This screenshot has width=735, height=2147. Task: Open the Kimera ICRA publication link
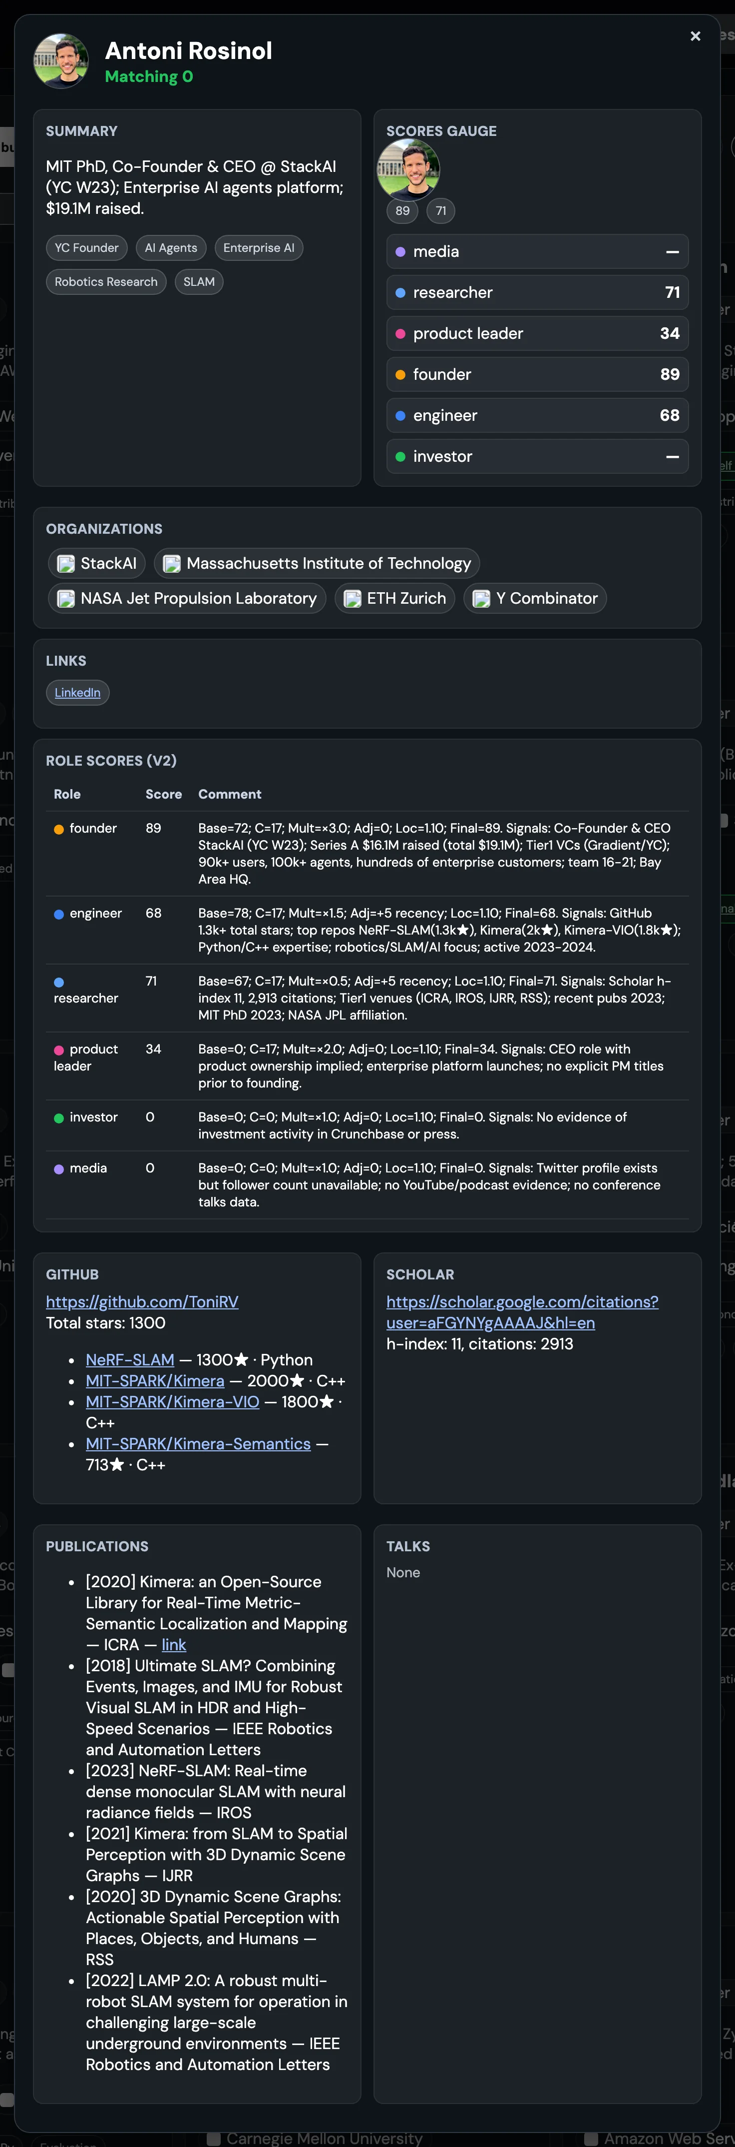tap(174, 1645)
